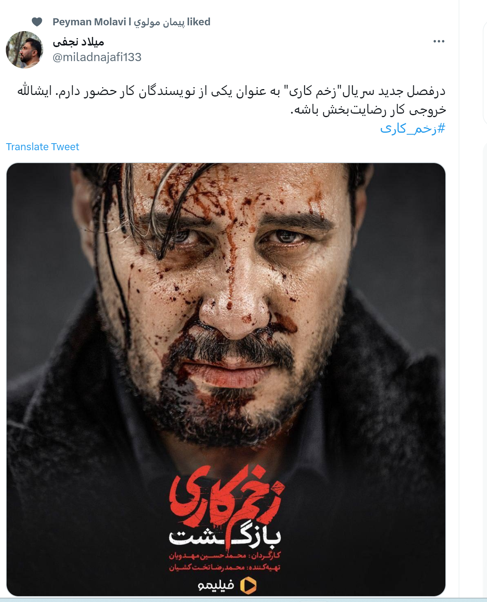Open the زخم کاری poster image

pyautogui.click(x=226, y=379)
